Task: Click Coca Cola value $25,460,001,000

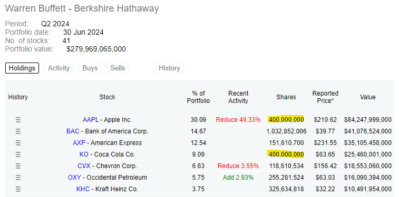Action: click(x=368, y=154)
